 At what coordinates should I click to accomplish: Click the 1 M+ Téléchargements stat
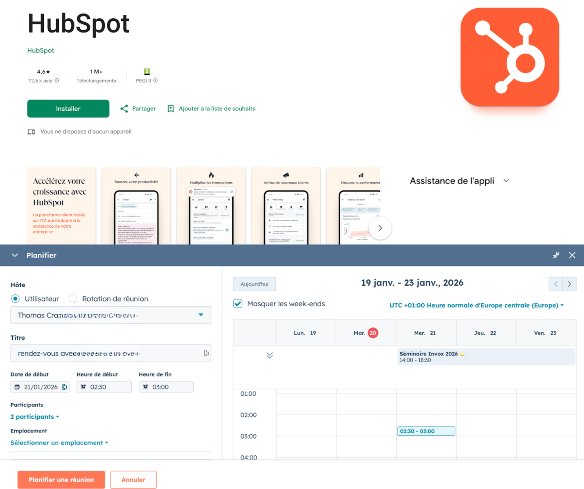pyautogui.click(x=96, y=76)
